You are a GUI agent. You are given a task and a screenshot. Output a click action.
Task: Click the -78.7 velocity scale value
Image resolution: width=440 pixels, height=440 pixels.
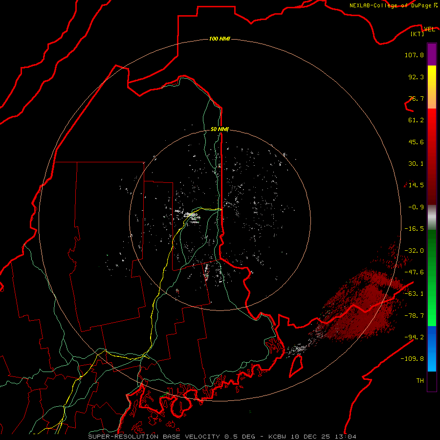[414, 316]
